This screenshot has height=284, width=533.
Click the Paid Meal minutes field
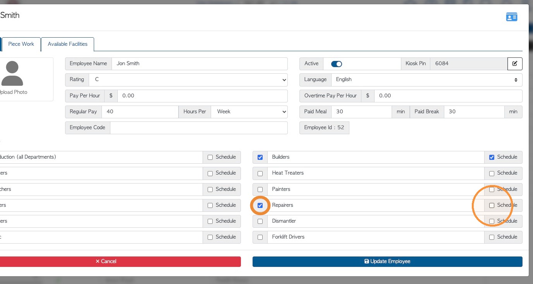click(x=362, y=112)
